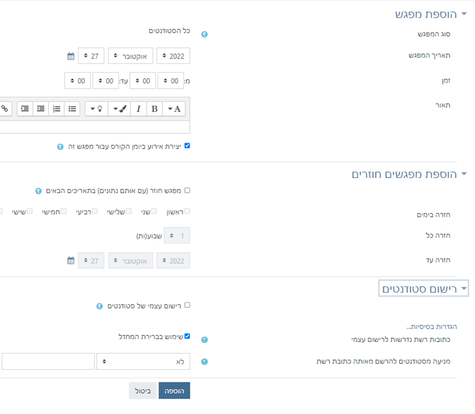Check רישום עצמי של סטודנטים checkbox
Viewport: 475px width, 414px height.
click(x=187, y=305)
